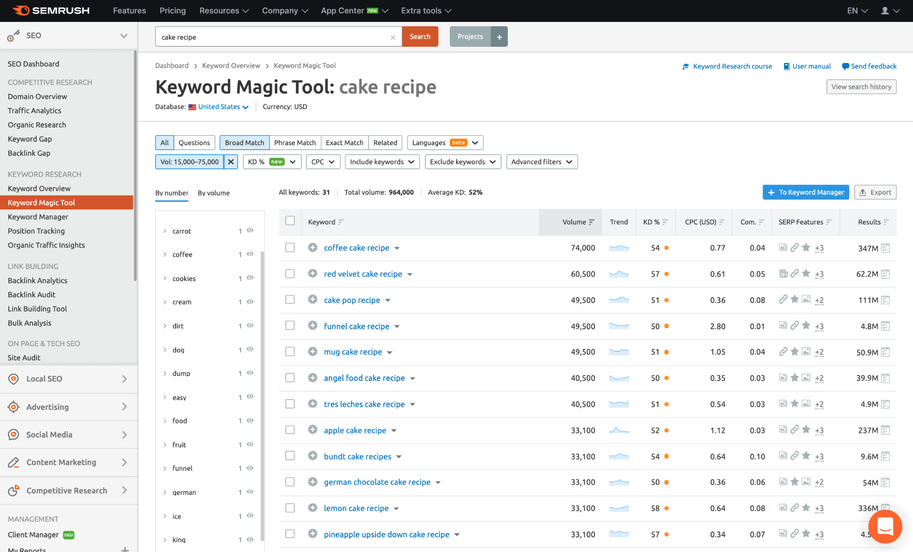The width and height of the screenshot is (913, 552).
Task: Collapse the SEO sidebar section chevron
Action: pyautogui.click(x=124, y=36)
